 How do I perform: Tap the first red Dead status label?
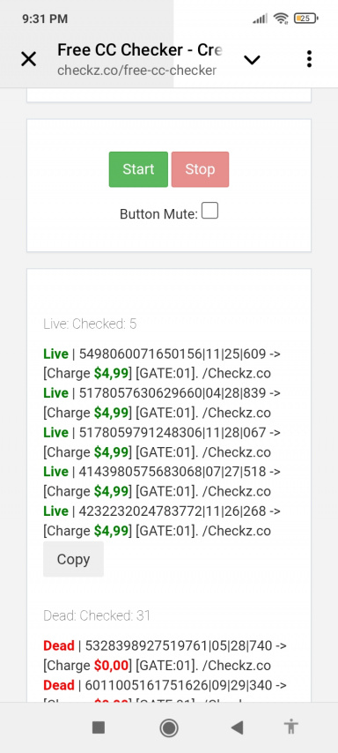(x=59, y=646)
